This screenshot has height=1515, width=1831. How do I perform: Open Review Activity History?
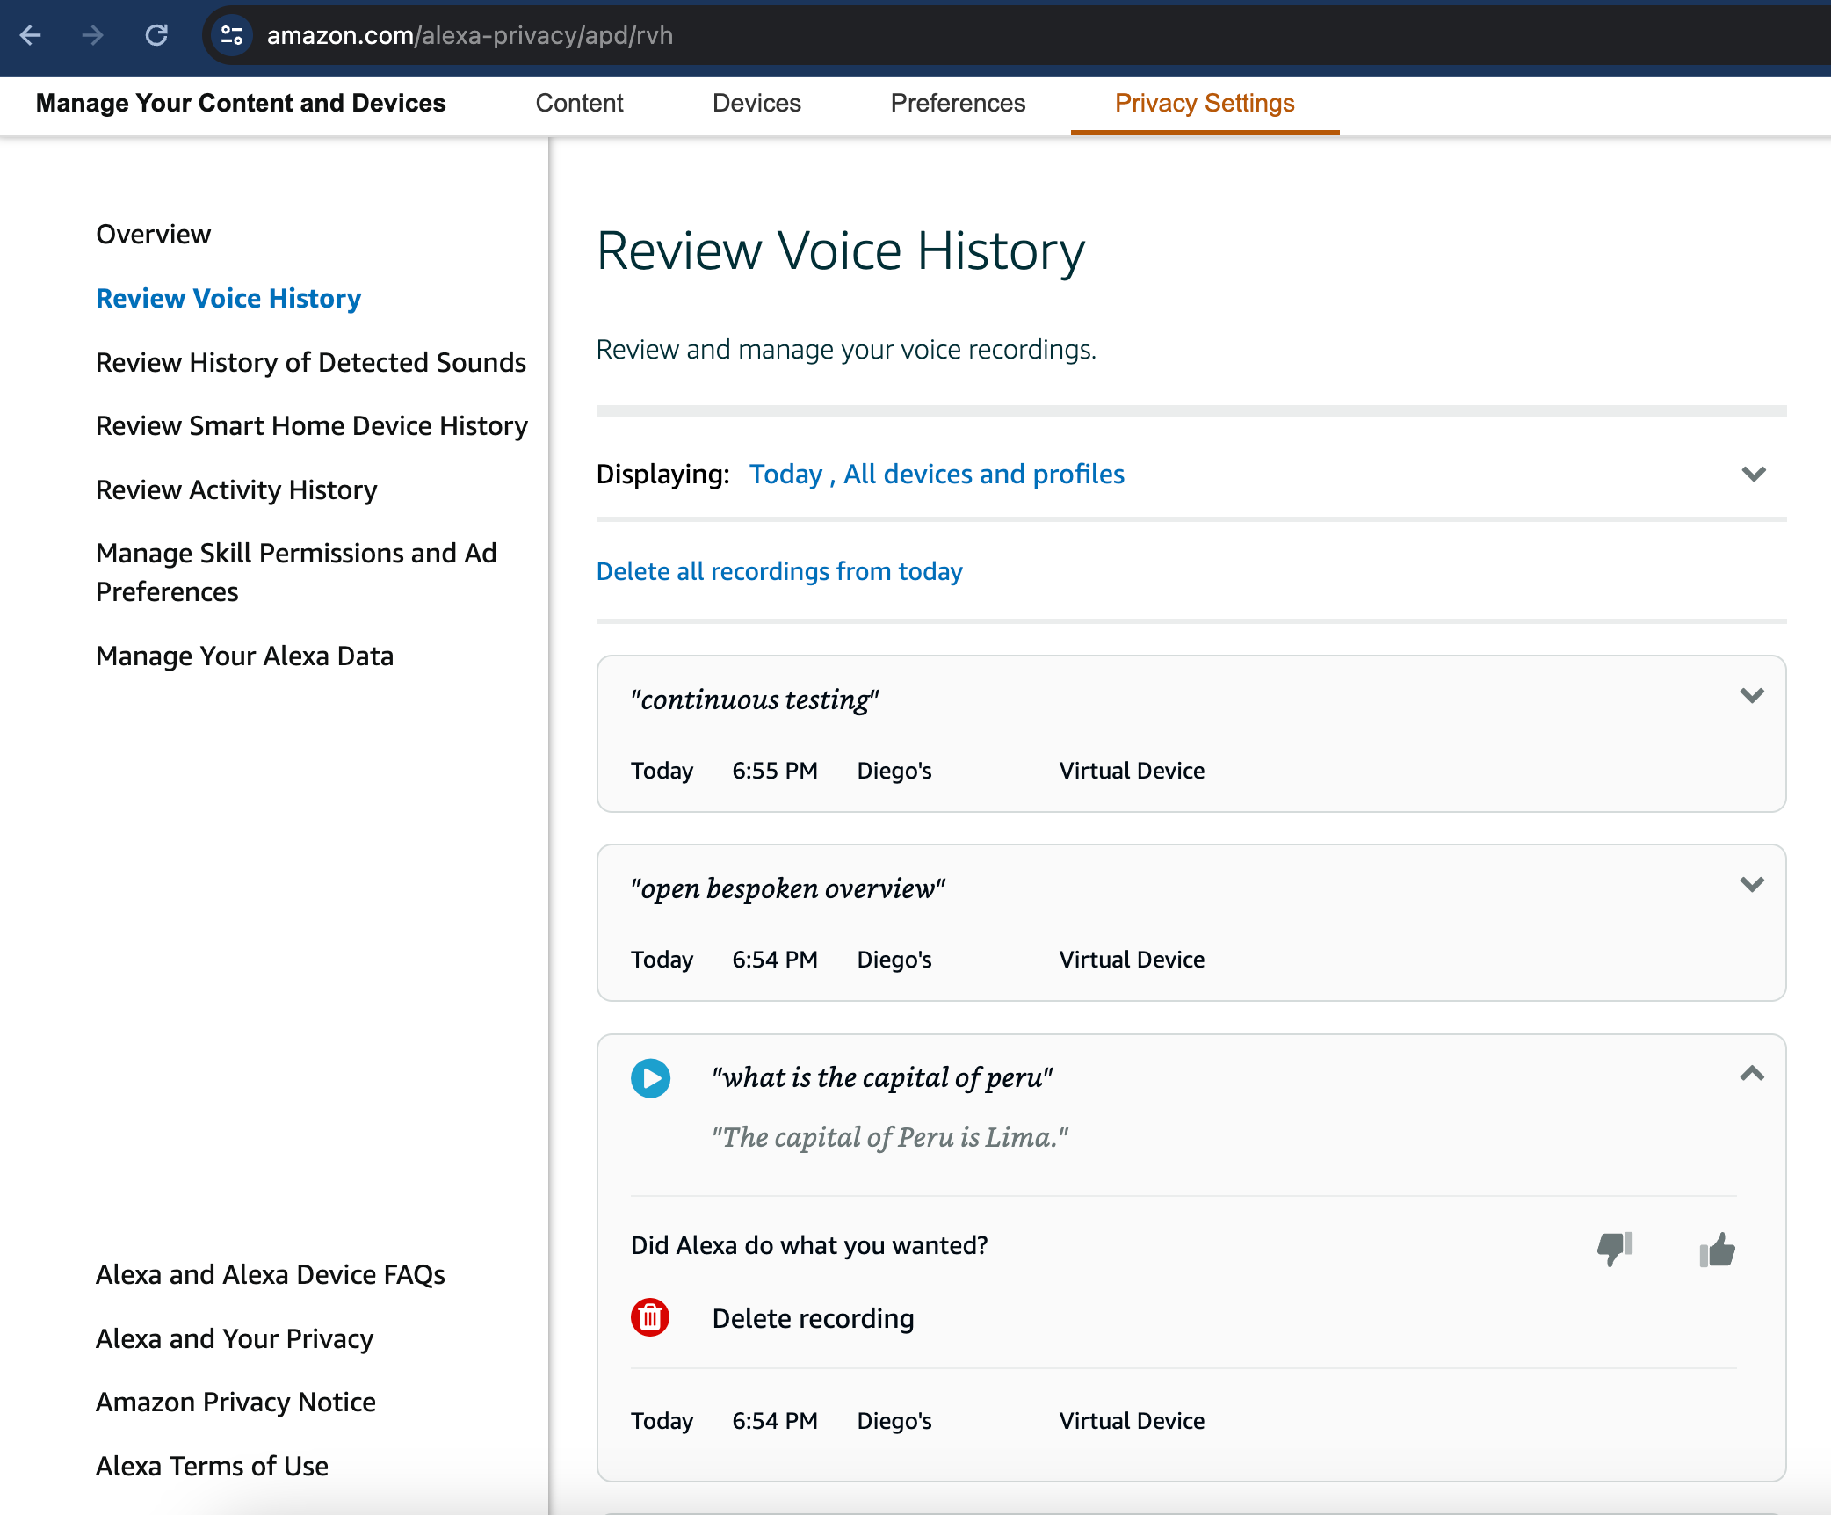(x=236, y=489)
